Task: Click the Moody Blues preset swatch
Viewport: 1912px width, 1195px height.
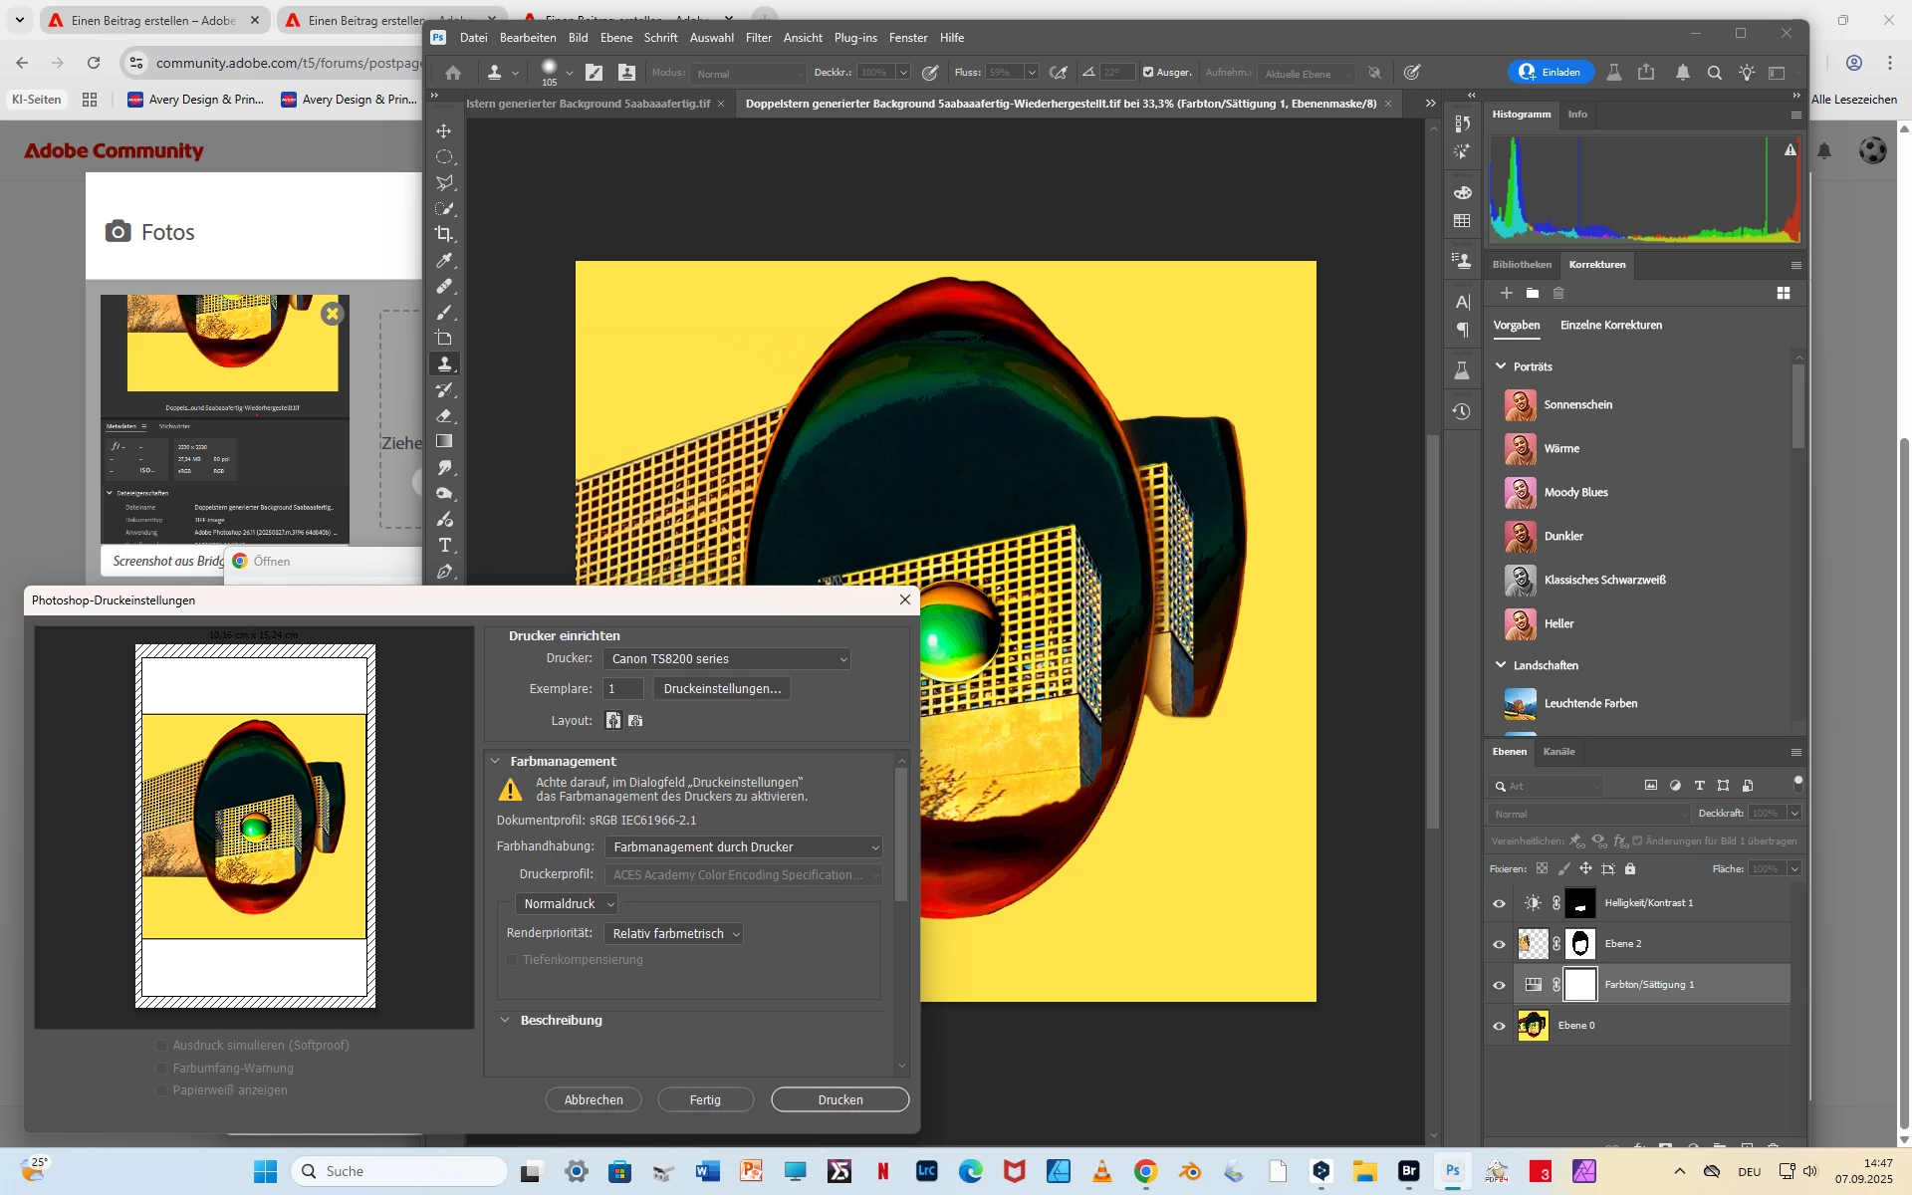Action: (x=1520, y=493)
